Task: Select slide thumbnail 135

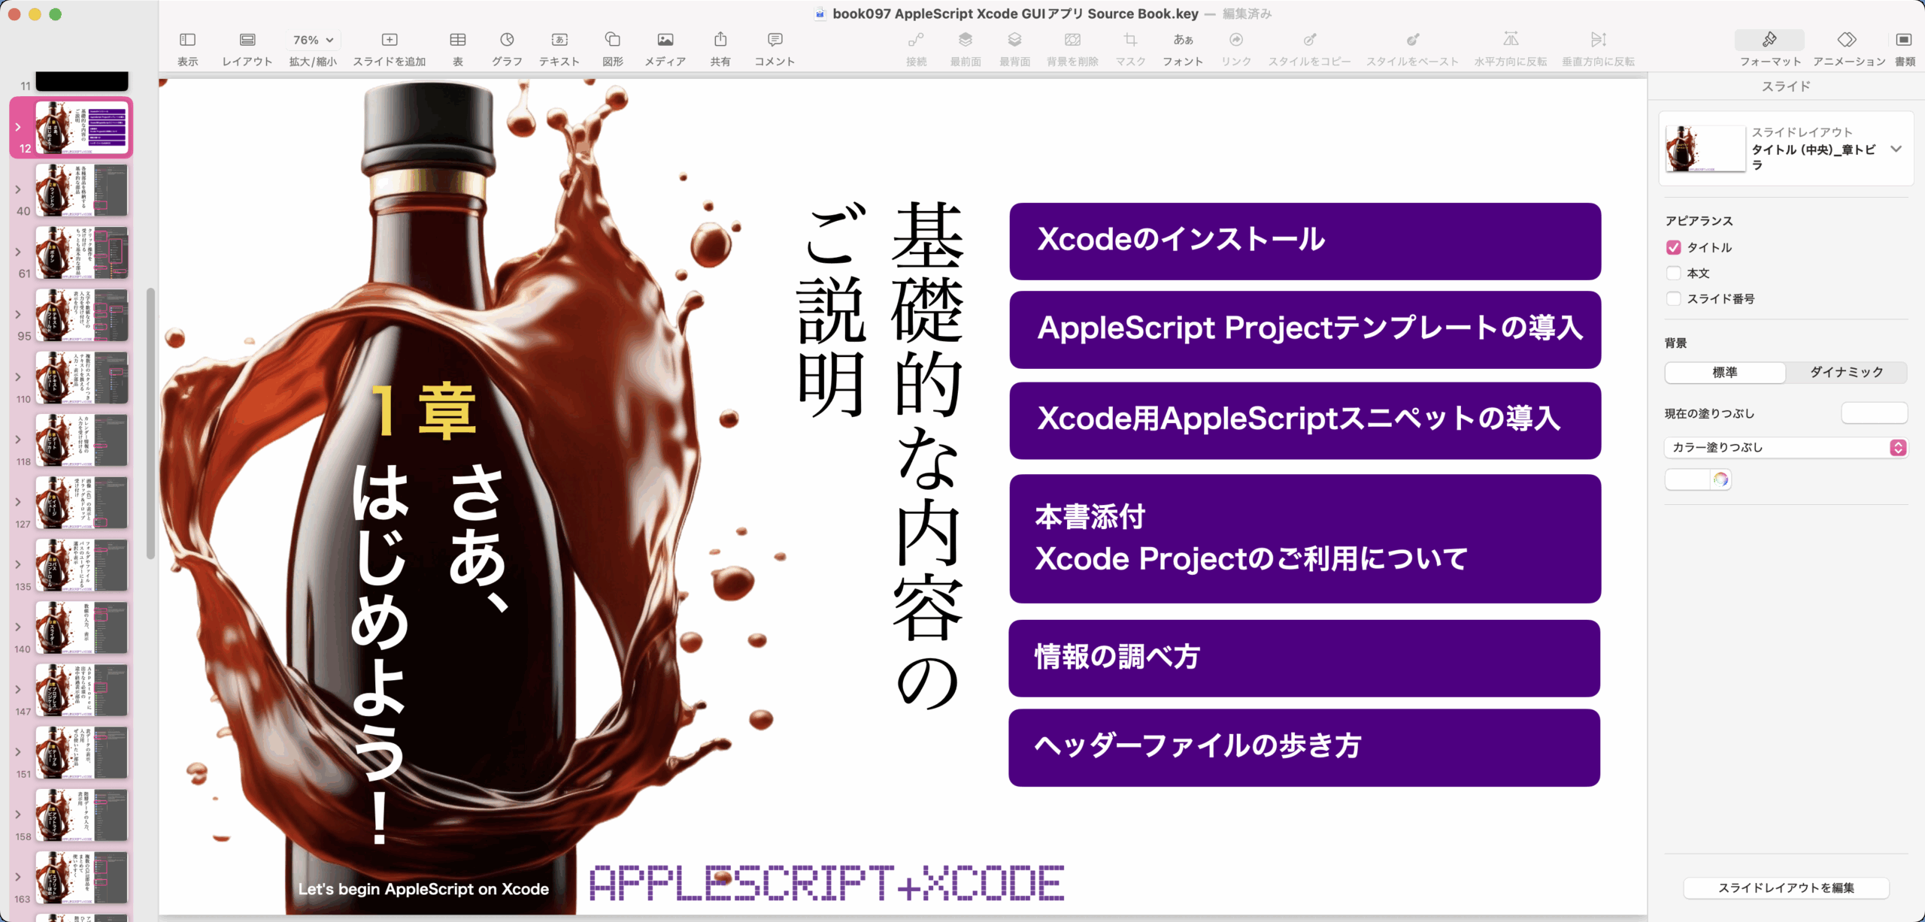Action: pyautogui.click(x=82, y=565)
